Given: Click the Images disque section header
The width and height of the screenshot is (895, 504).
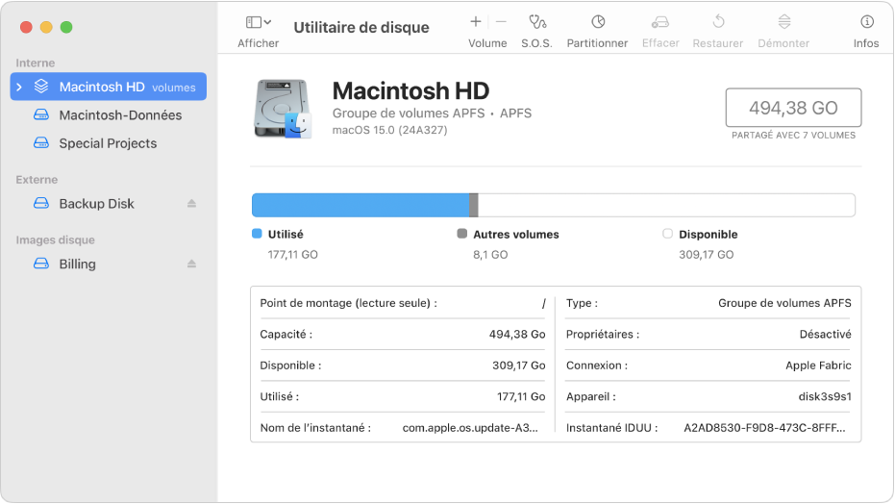Looking at the screenshot, I should [x=56, y=240].
